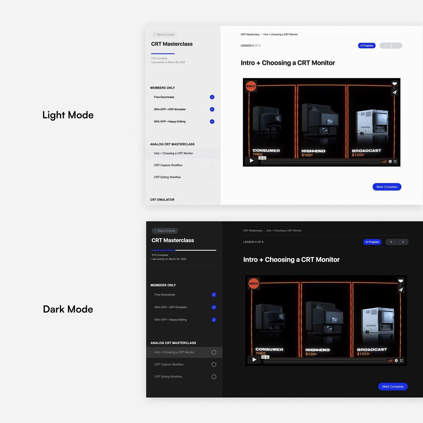
Task: Click CRT Masterclass breadcrumb in light mode
Action: pos(250,34)
